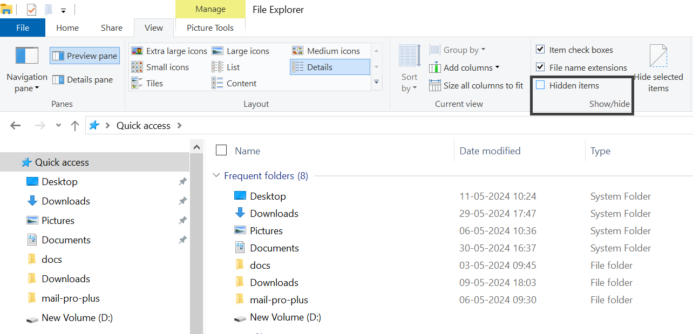Go up one folder level arrow
This screenshot has height=334, width=693.
pyautogui.click(x=75, y=126)
